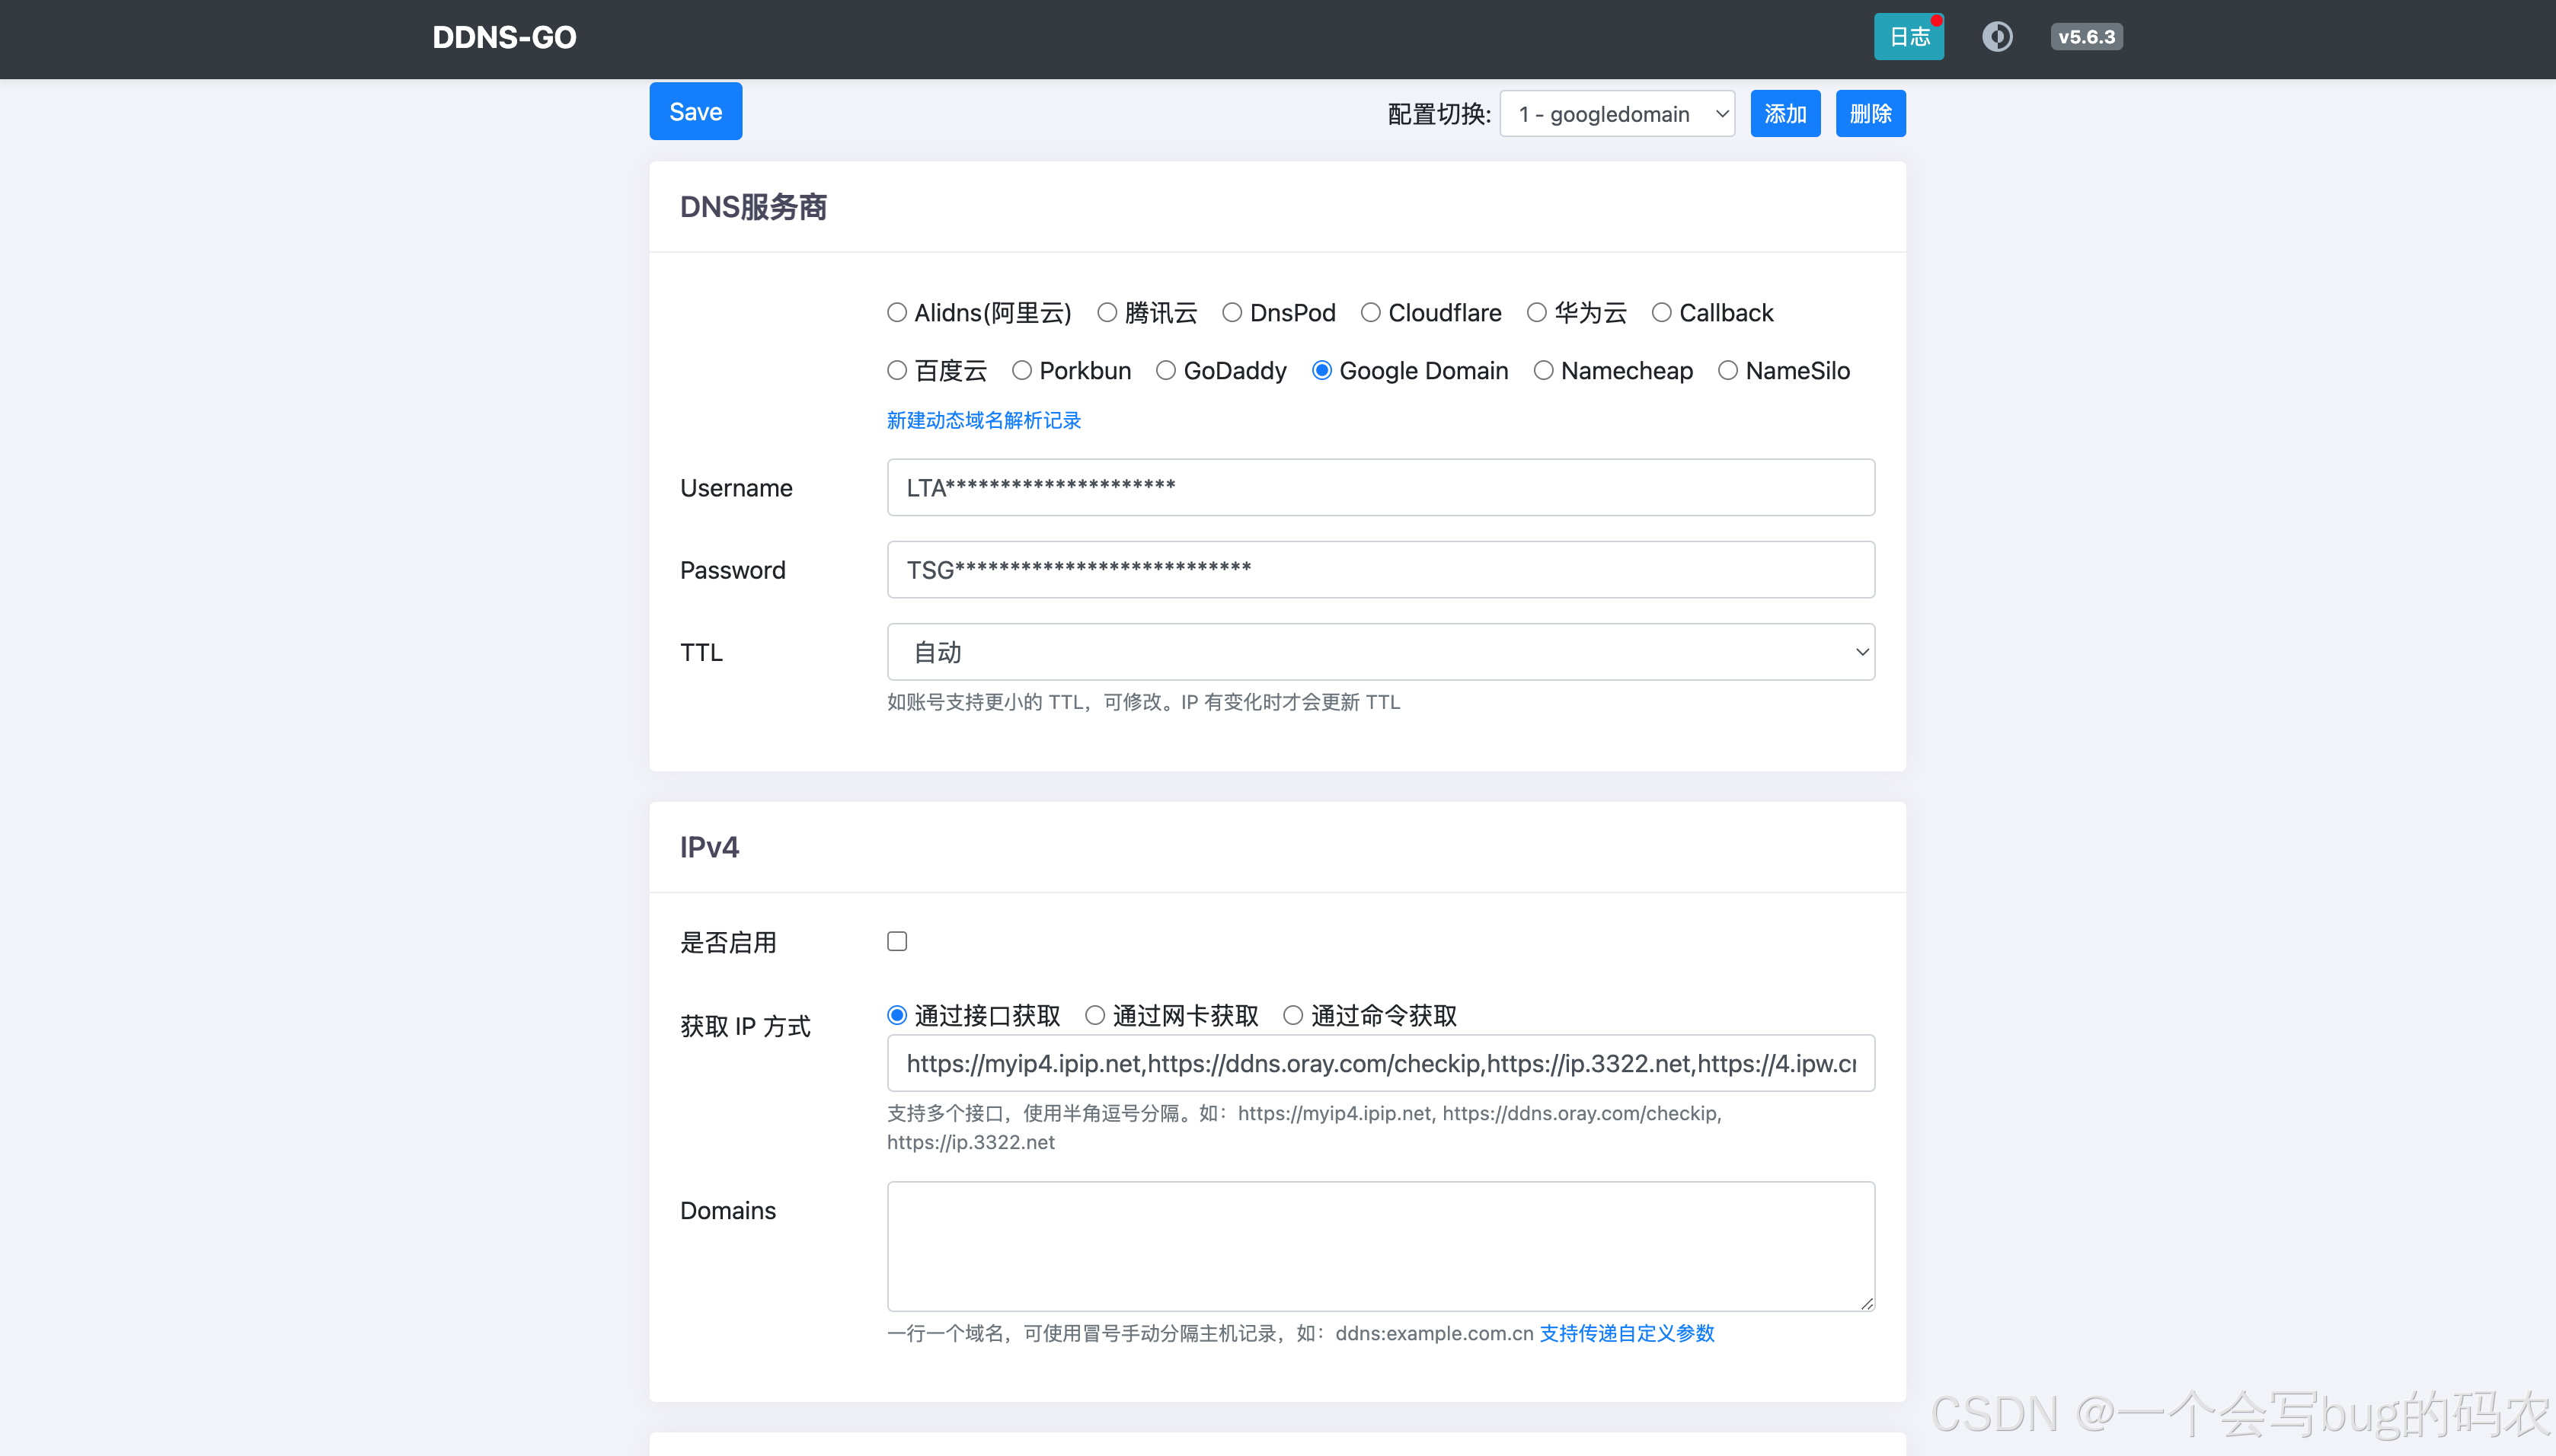Click the Save button
The width and height of the screenshot is (2556, 1456).
[695, 111]
